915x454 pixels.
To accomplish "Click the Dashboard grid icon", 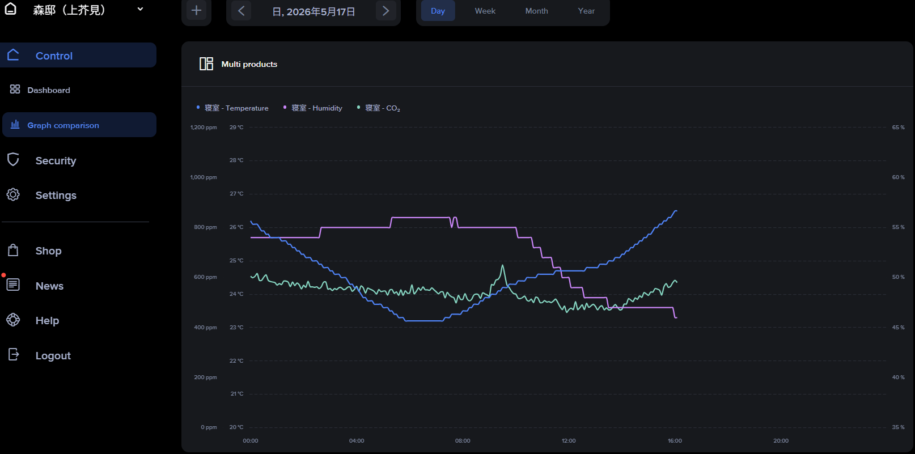I will [x=15, y=89].
